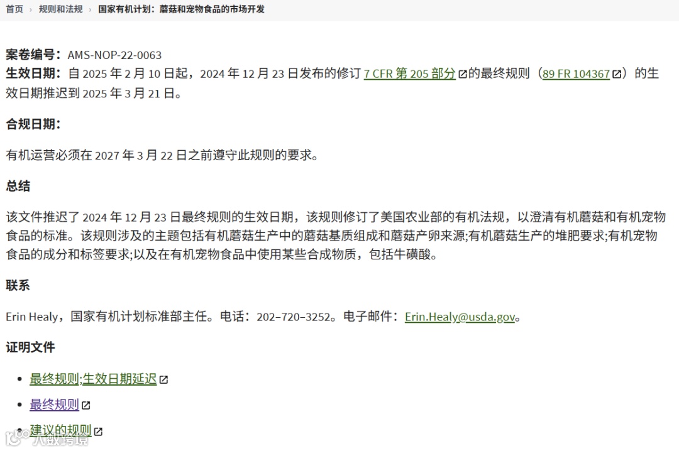Click external-link icon after 7 CFR 第 205 部分
Image resolution: width=679 pixels, height=451 pixels.
tap(463, 74)
